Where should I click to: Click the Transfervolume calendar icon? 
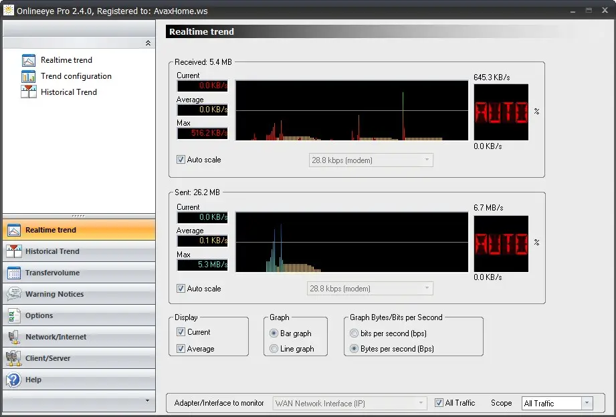pyautogui.click(x=14, y=273)
